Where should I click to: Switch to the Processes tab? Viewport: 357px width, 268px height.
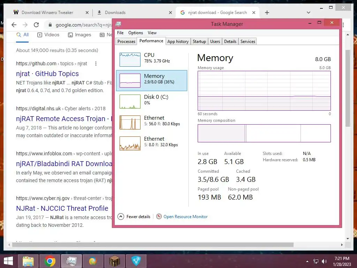[x=126, y=42]
